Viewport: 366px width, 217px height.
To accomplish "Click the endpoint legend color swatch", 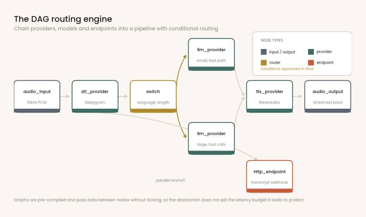I will tap(311, 63).
